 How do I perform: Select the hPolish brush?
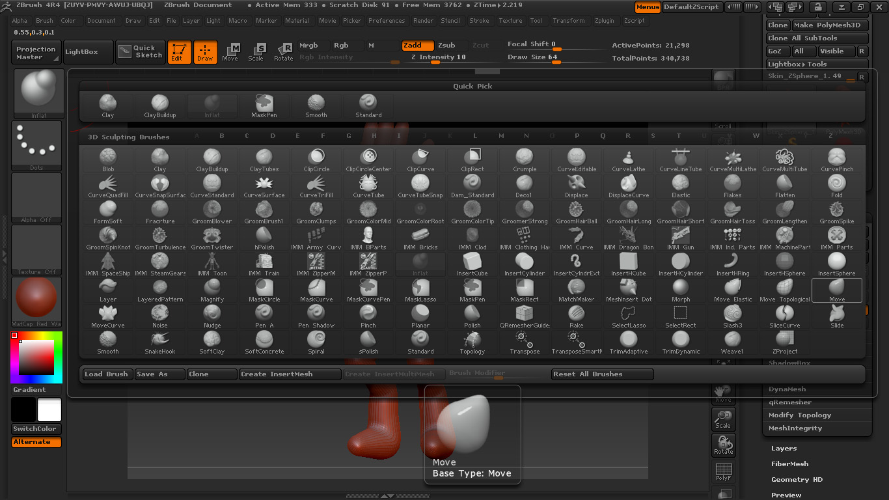(x=264, y=238)
